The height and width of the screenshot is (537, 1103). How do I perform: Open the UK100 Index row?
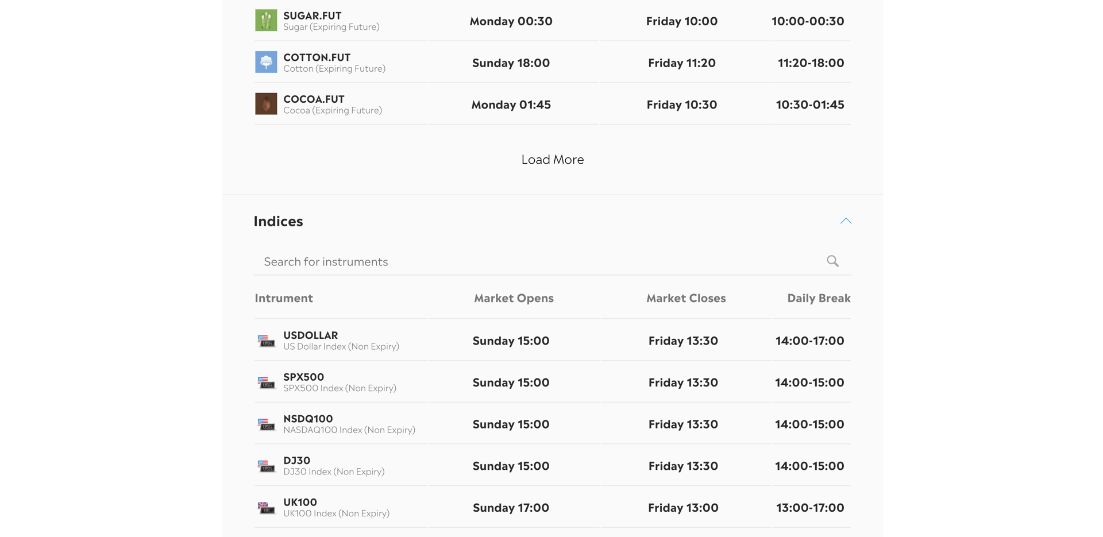(x=553, y=508)
